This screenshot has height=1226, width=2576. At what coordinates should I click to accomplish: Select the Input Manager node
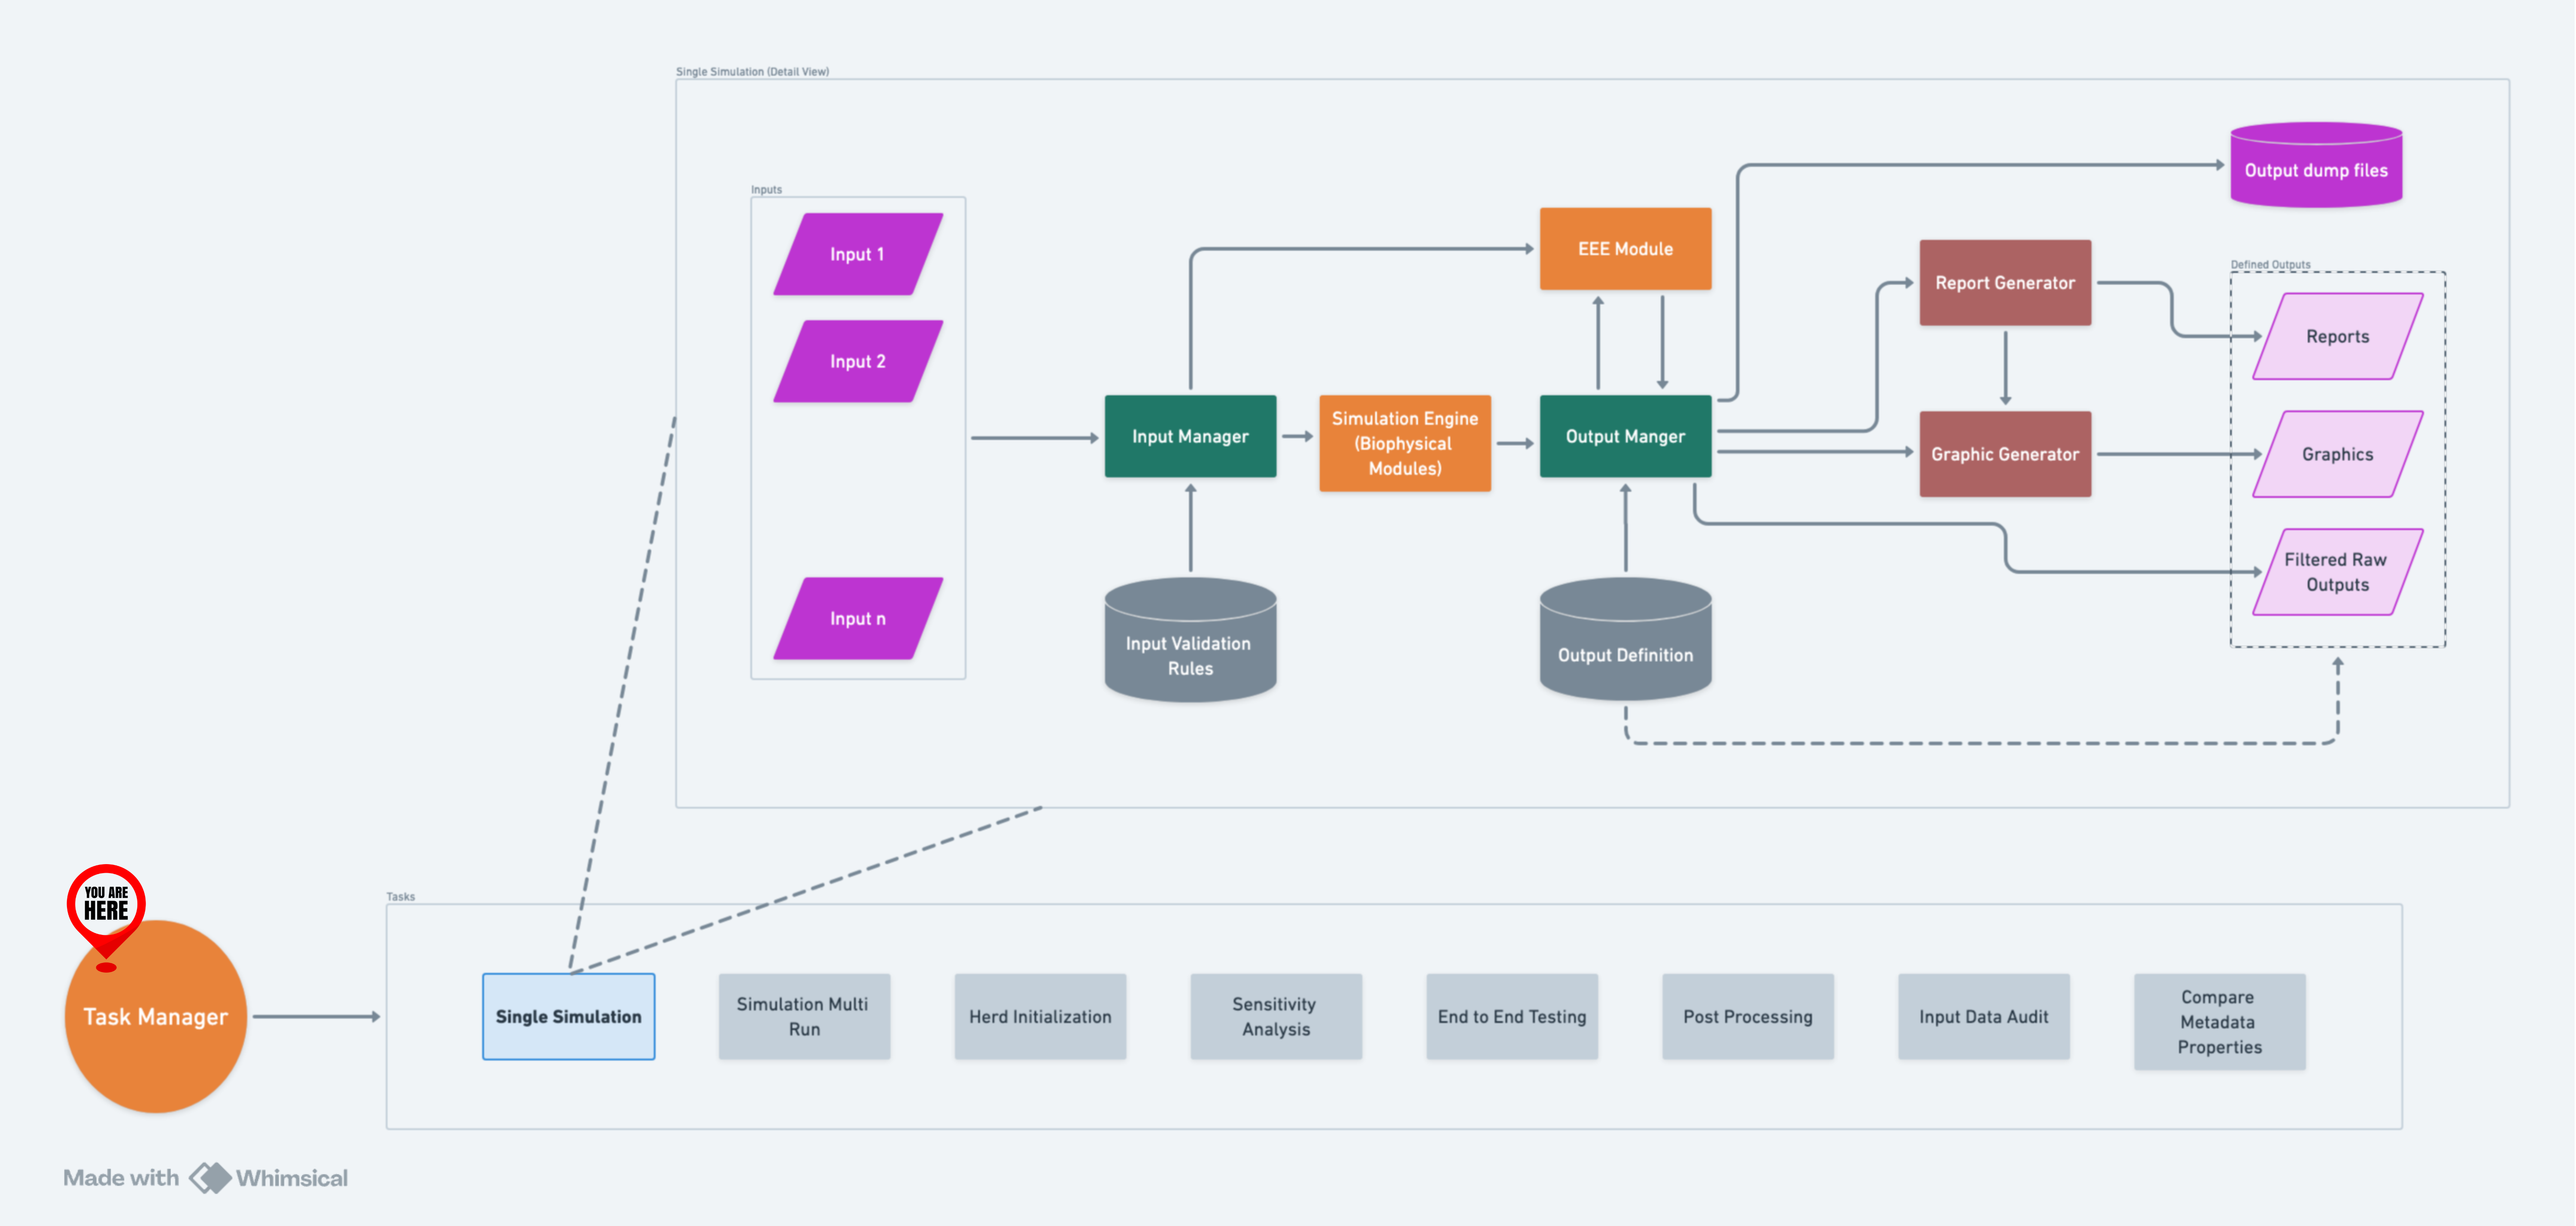click(x=1190, y=436)
